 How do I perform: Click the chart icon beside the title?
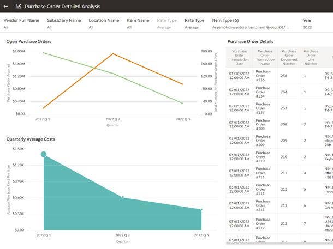pos(18,7)
